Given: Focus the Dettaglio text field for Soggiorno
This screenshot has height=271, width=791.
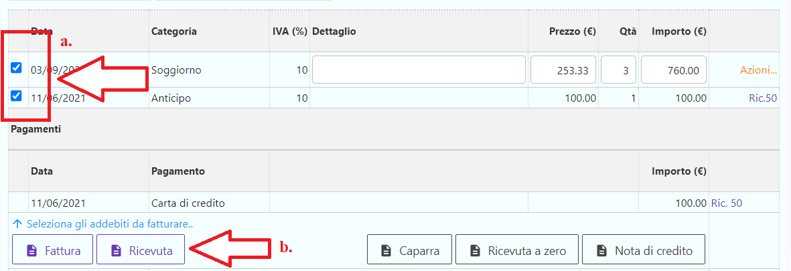Looking at the screenshot, I should [419, 70].
